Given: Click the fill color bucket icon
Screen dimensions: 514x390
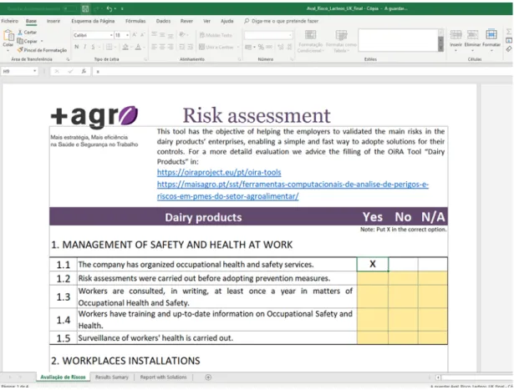Looking at the screenshot, I should click(x=125, y=47).
